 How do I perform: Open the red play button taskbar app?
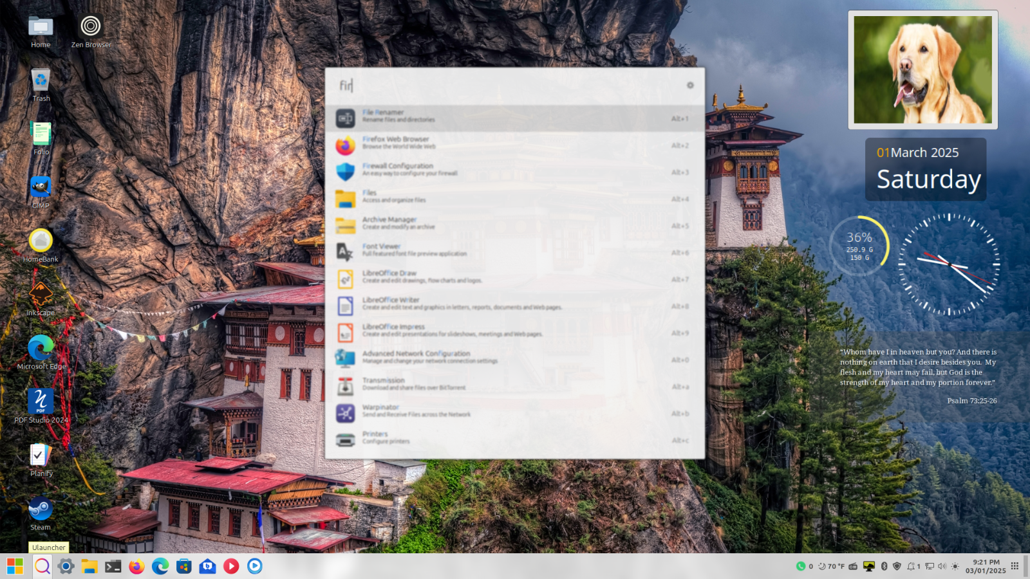[x=231, y=566]
